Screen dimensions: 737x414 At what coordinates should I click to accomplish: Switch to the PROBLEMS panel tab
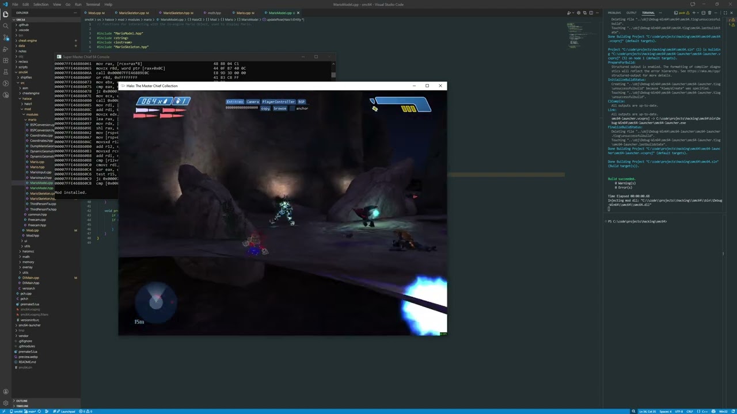click(614, 13)
